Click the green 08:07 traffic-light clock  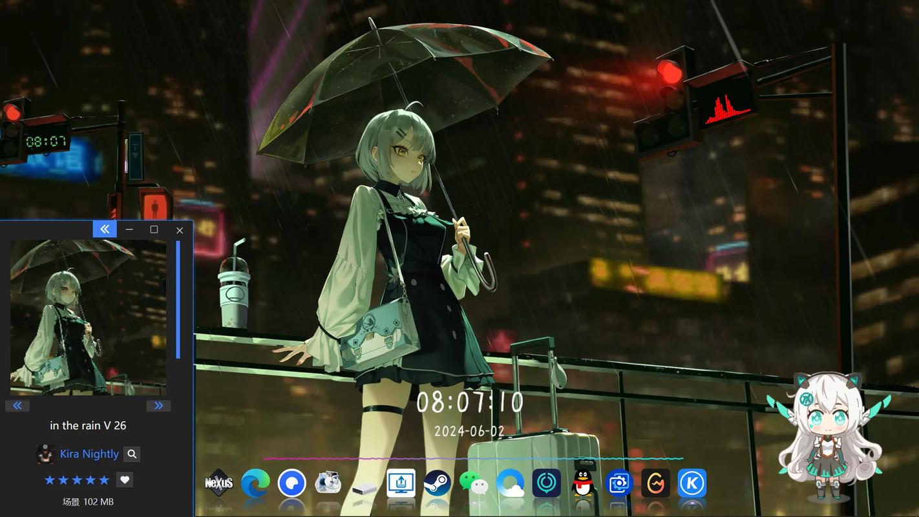[46, 141]
